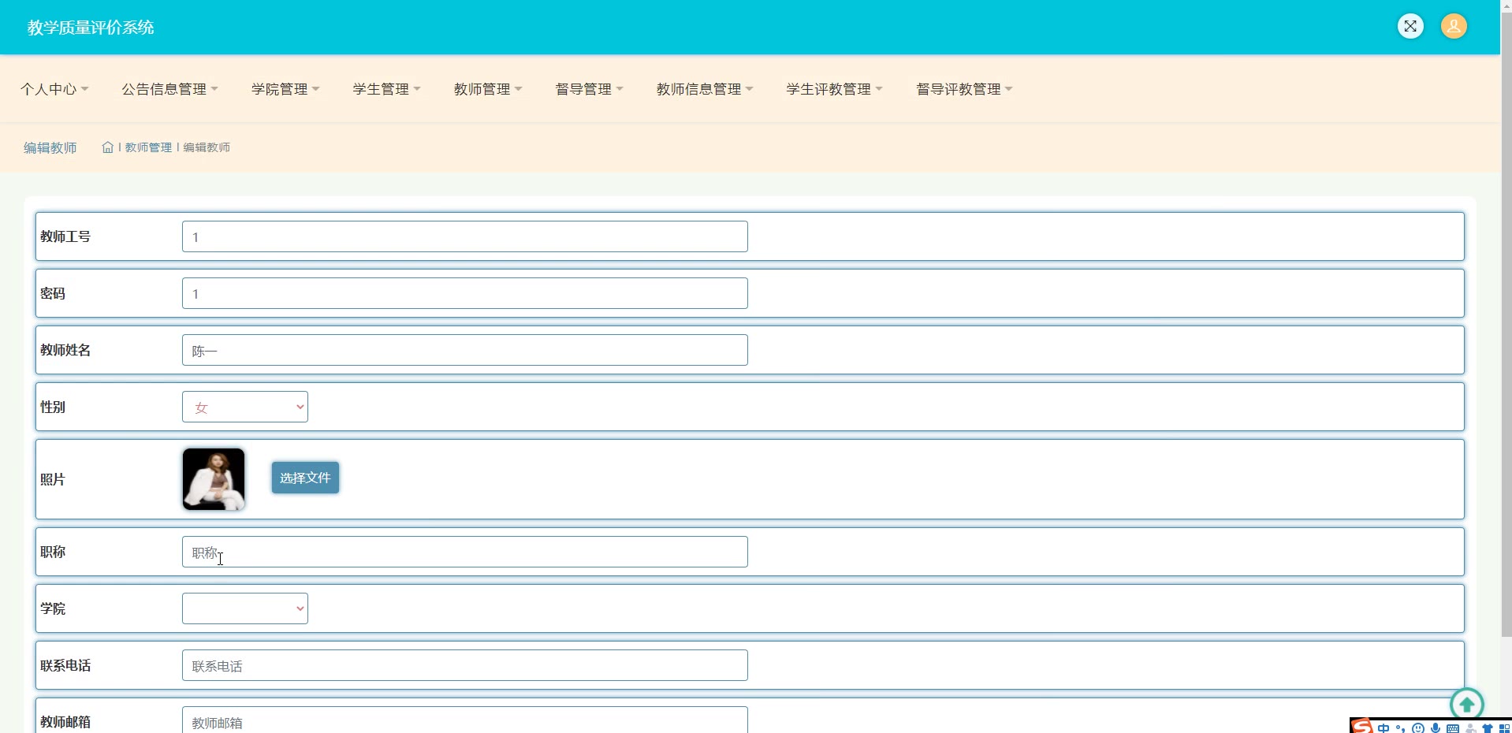The height and width of the screenshot is (733, 1512).
Task: Open the 学院 select dropdown
Action: click(x=245, y=608)
